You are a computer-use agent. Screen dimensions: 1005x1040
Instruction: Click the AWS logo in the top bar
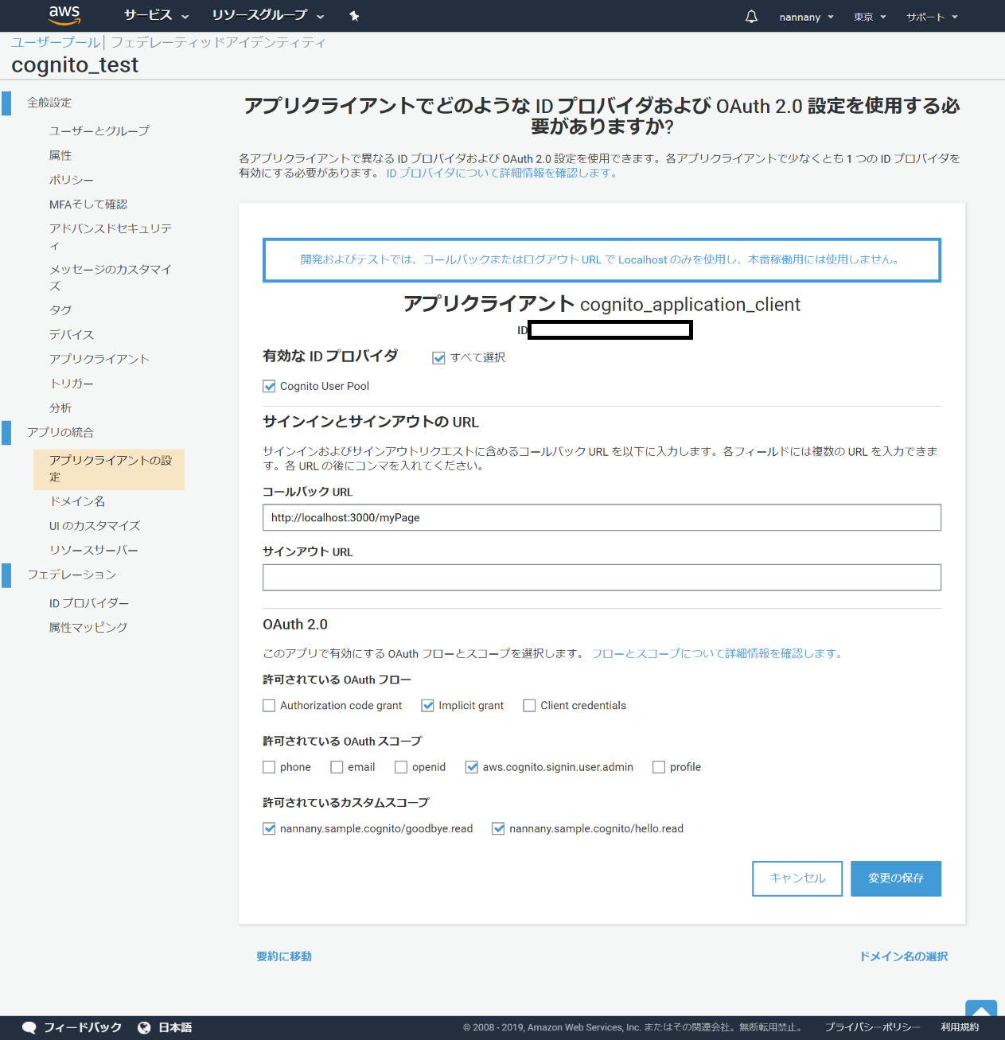tap(64, 16)
